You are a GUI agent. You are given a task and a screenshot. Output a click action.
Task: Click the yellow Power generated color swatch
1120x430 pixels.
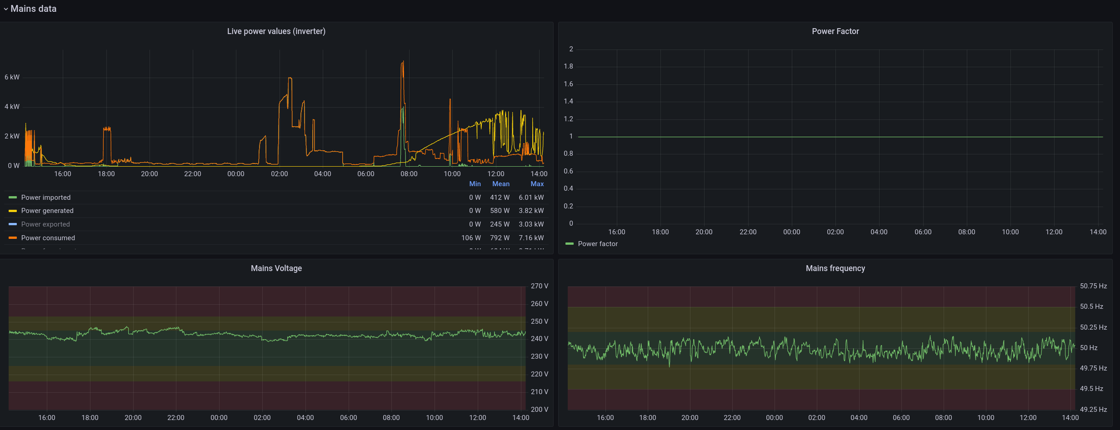(x=13, y=211)
